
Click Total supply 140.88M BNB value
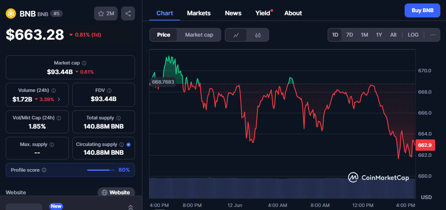point(104,127)
